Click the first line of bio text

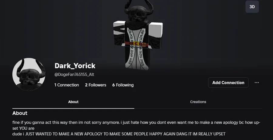point(136,122)
